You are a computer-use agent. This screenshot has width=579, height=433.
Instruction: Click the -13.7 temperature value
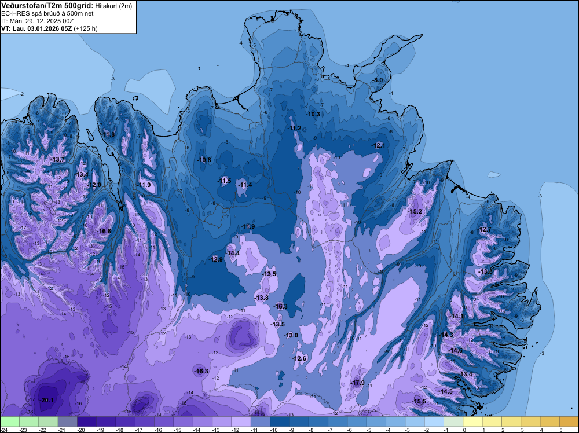(x=57, y=159)
